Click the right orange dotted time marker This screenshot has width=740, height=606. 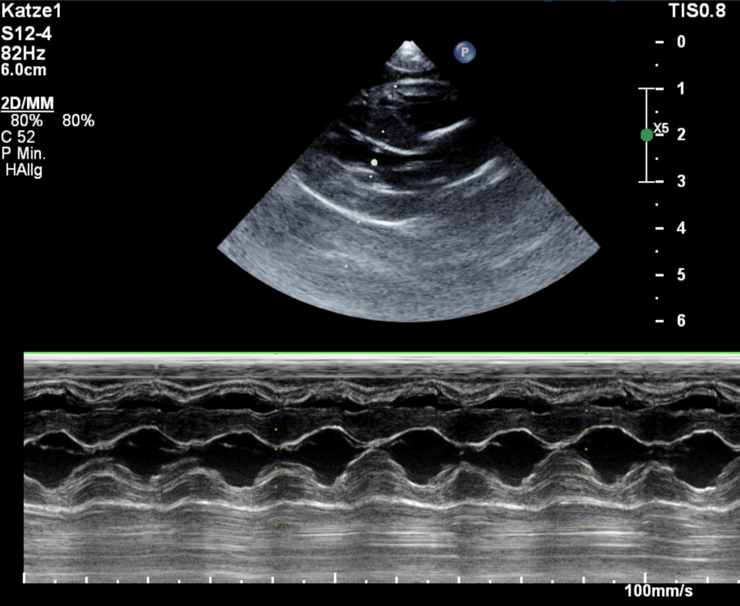coord(586,467)
